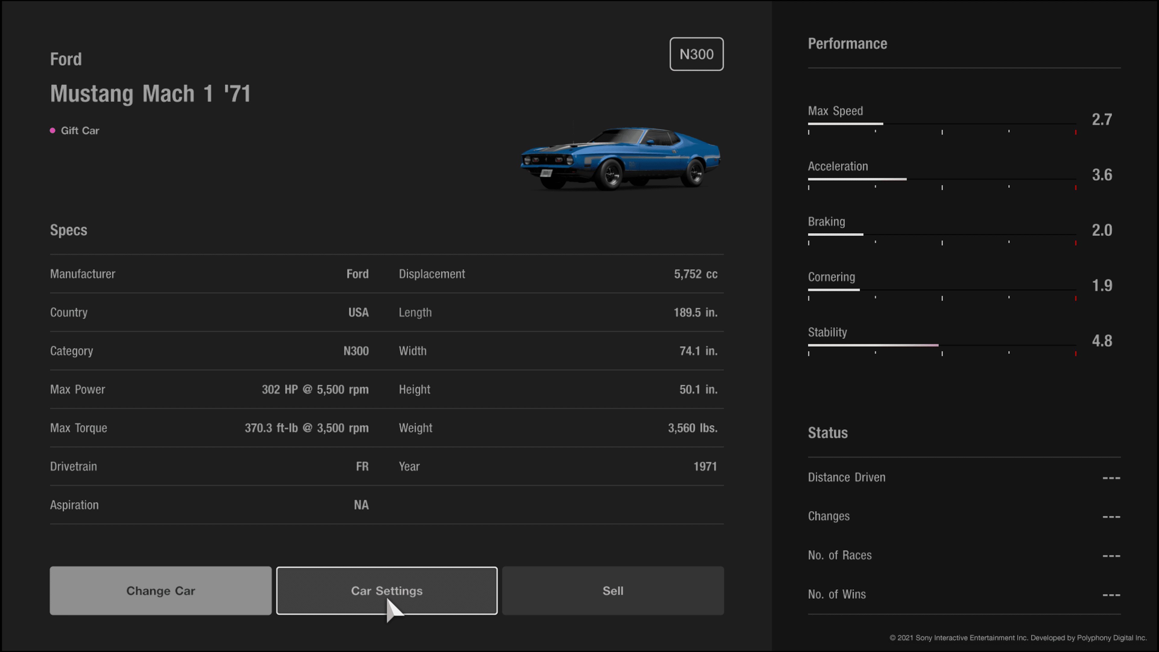The width and height of the screenshot is (1159, 652).
Task: Click the Max Power value 302 HP
Action: [x=315, y=389]
